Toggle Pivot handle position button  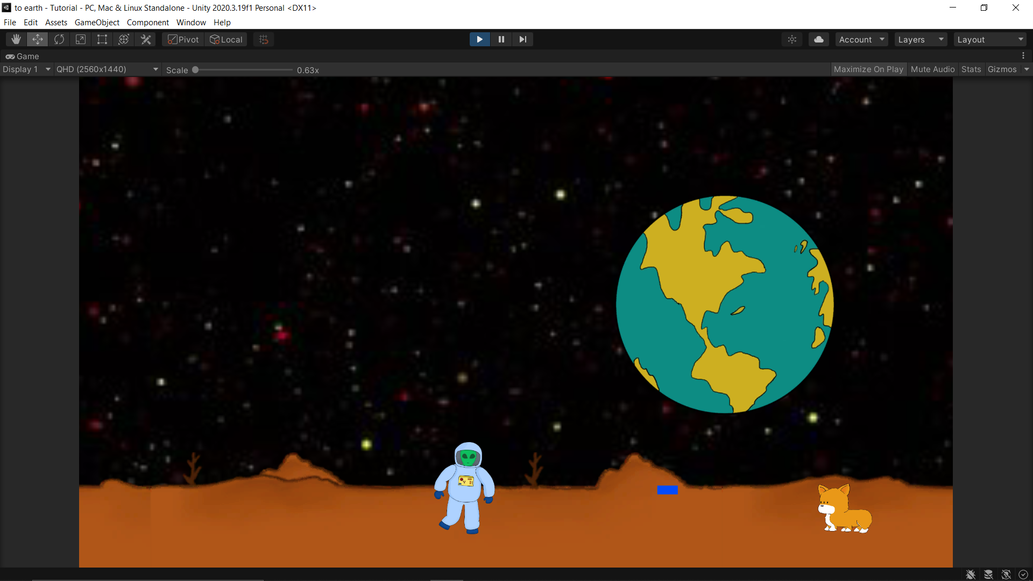click(183, 39)
